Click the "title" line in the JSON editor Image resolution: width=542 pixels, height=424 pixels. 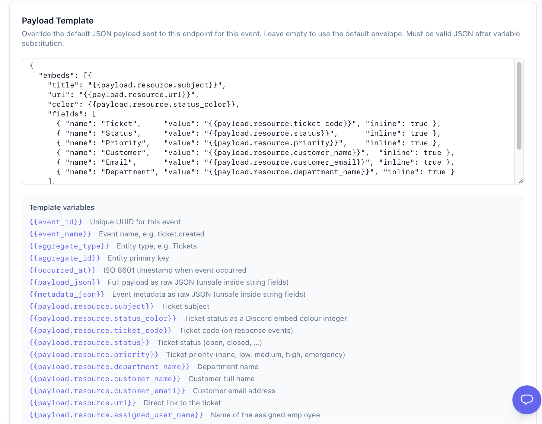137,85
